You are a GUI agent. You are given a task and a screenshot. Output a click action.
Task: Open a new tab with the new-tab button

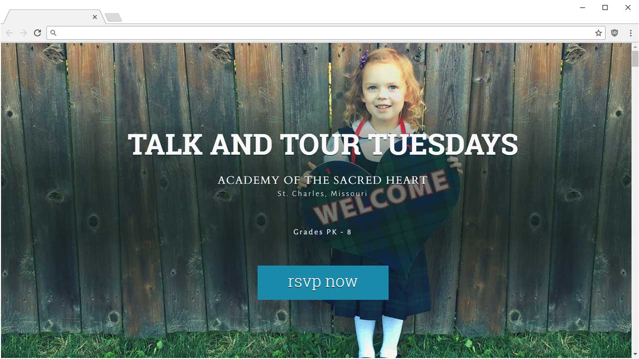pyautogui.click(x=113, y=17)
